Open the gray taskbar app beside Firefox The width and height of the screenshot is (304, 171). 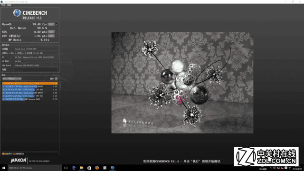[x=104, y=168]
